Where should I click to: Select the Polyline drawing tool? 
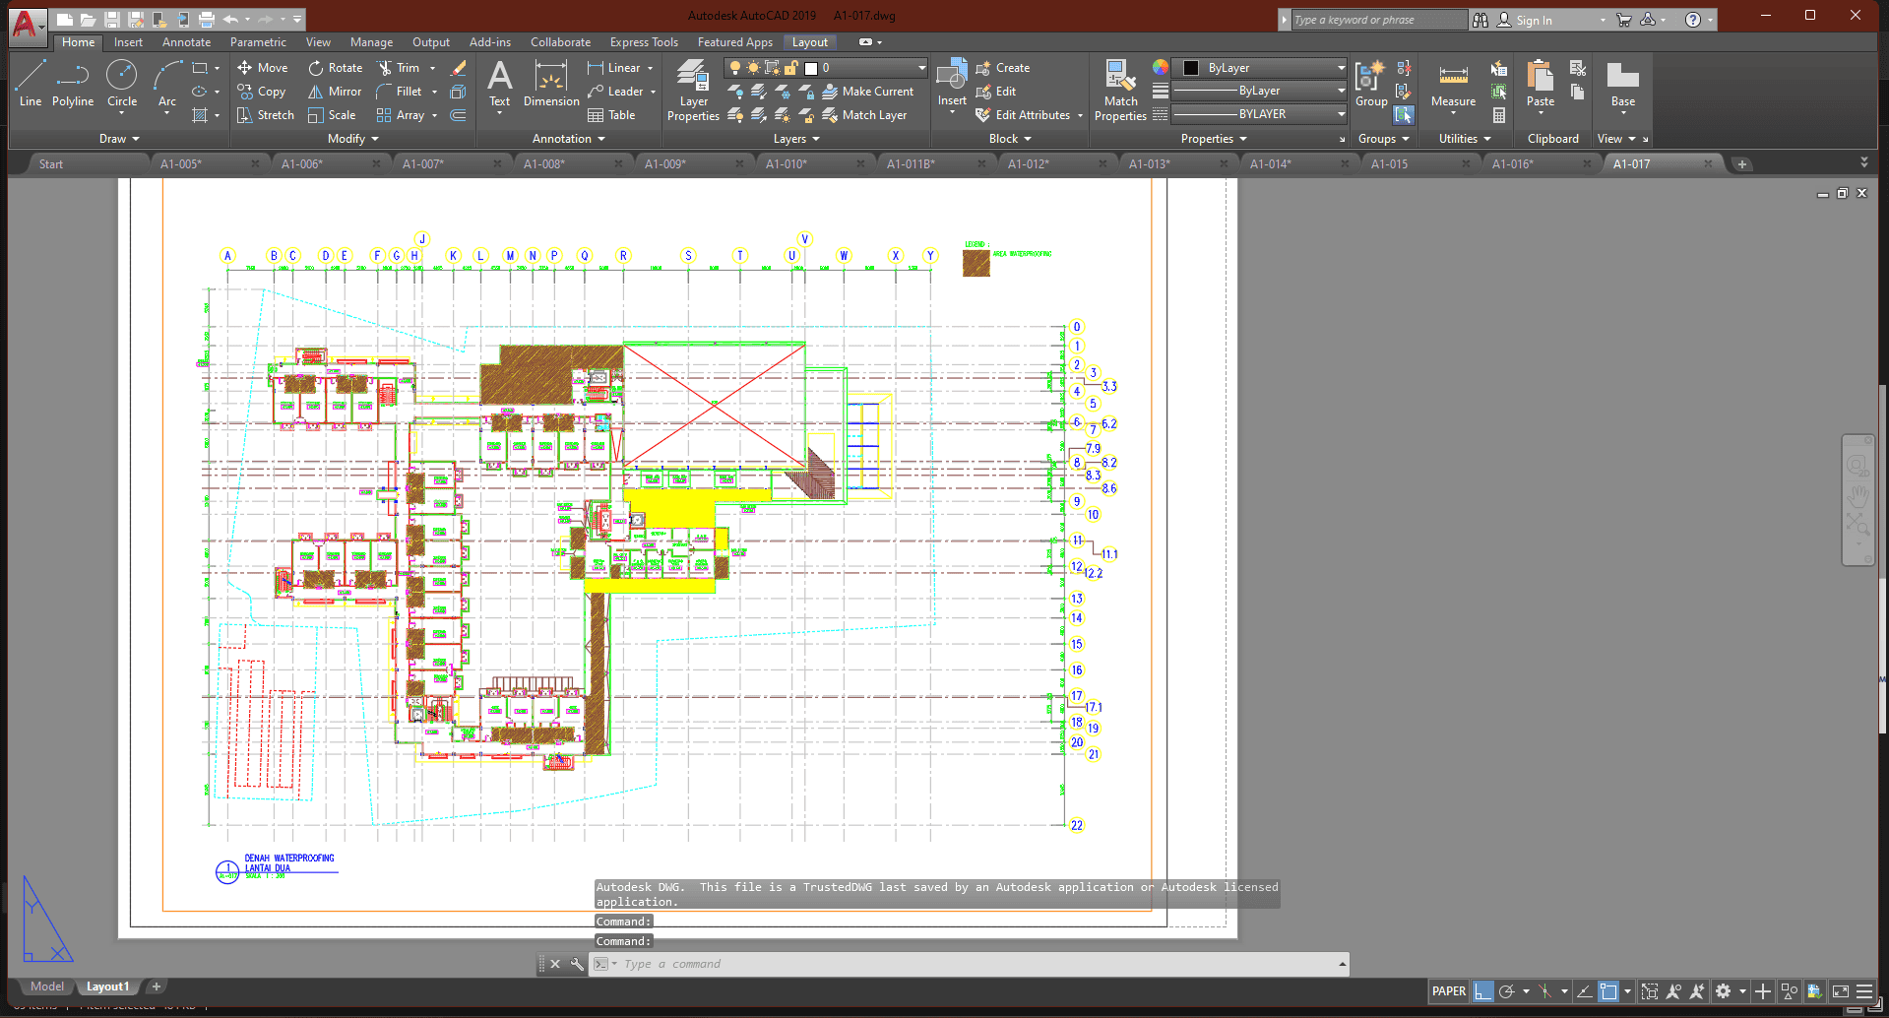pyautogui.click(x=73, y=84)
